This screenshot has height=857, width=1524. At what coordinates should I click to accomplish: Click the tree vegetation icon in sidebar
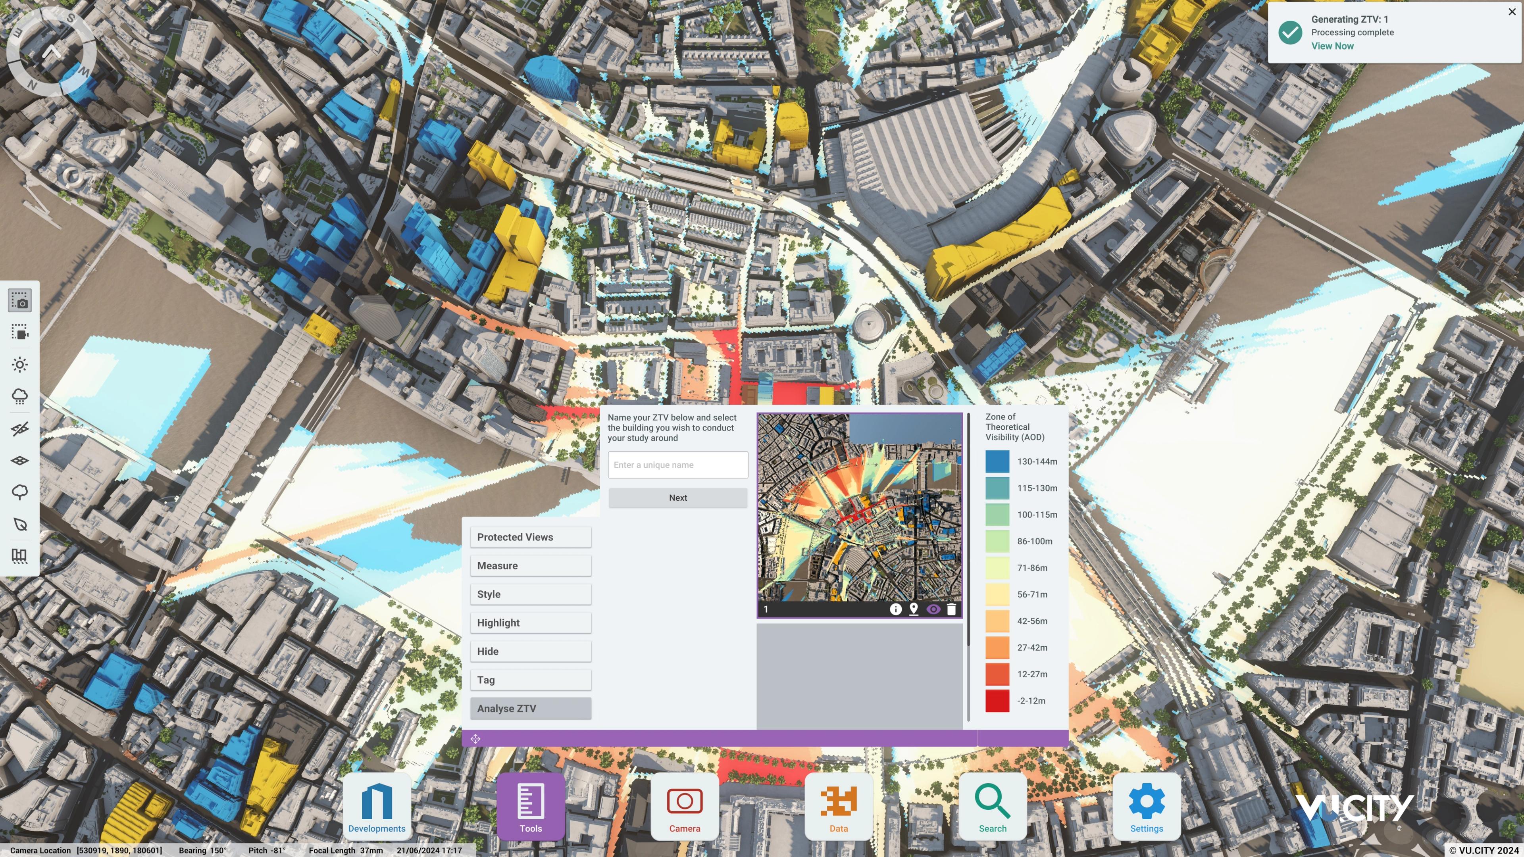[20, 492]
